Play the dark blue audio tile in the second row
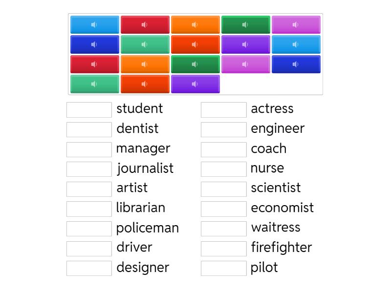The height and width of the screenshot is (293, 391). (x=94, y=44)
